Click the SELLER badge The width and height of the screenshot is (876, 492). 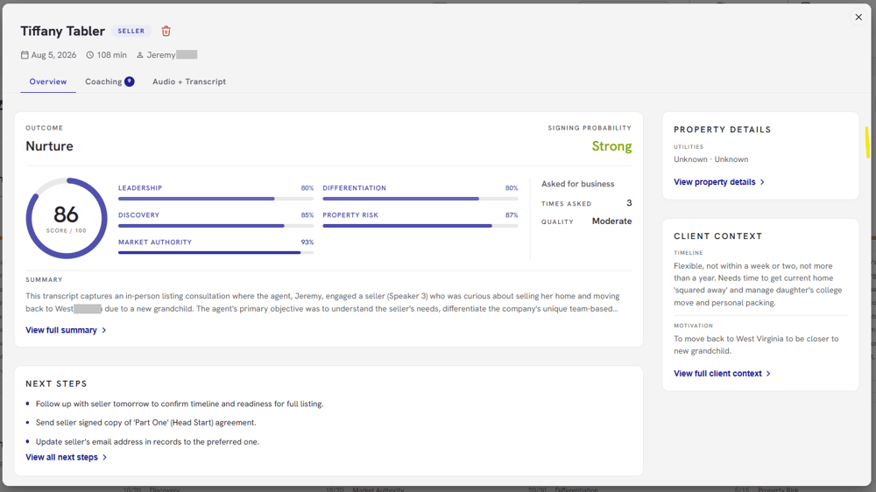point(131,32)
